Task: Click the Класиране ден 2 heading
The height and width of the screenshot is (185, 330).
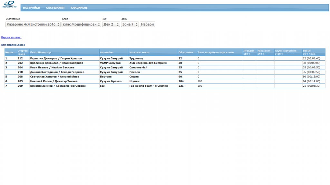Action: pos(13,45)
